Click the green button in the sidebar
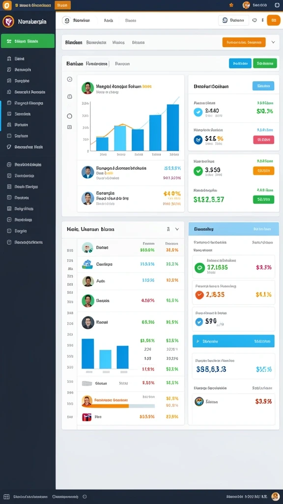Image resolution: width=283 pixels, height=504 pixels. tap(28, 41)
